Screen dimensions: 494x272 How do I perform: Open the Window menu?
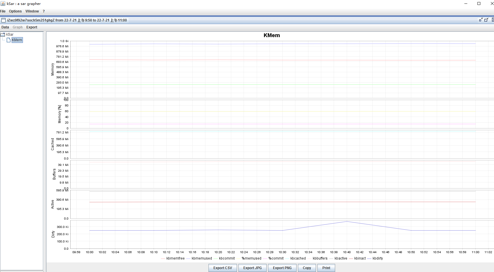(32, 11)
